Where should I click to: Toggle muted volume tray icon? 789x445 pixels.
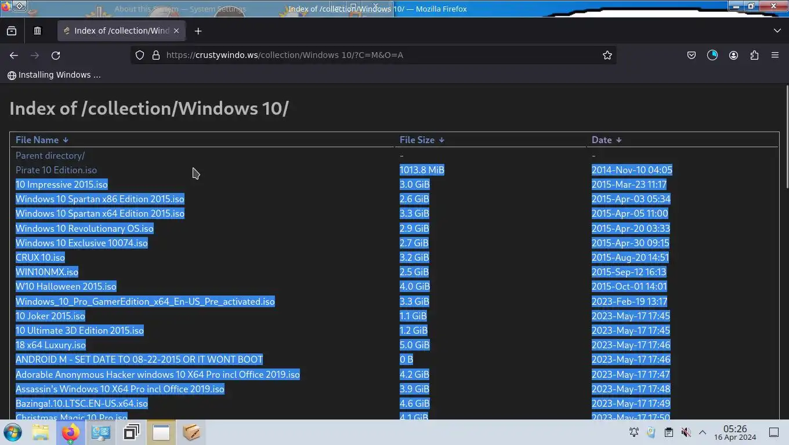click(x=686, y=432)
